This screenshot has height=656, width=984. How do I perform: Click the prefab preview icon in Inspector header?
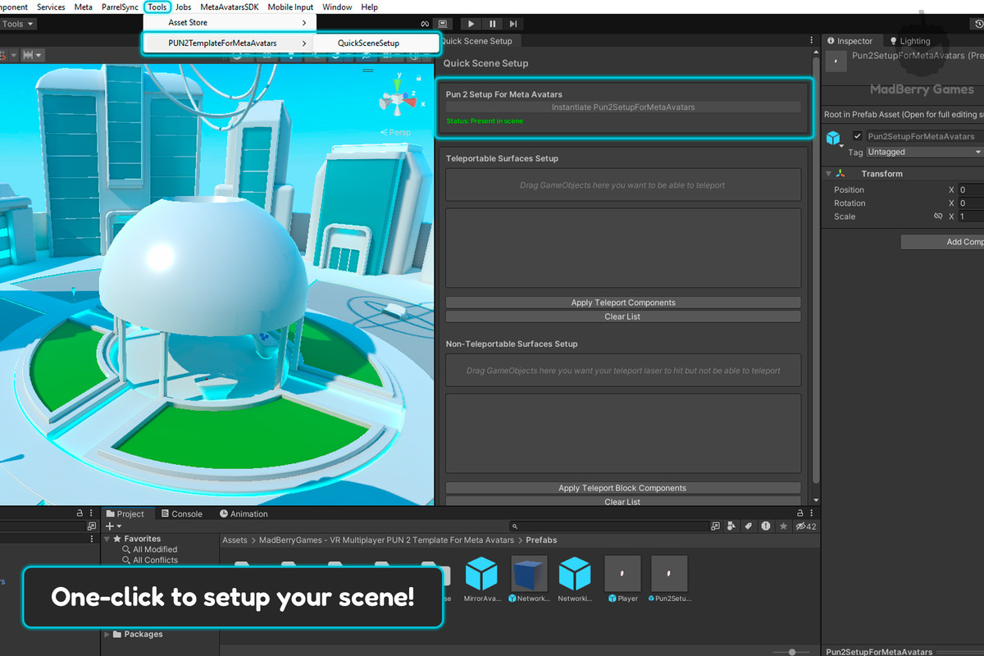836,61
